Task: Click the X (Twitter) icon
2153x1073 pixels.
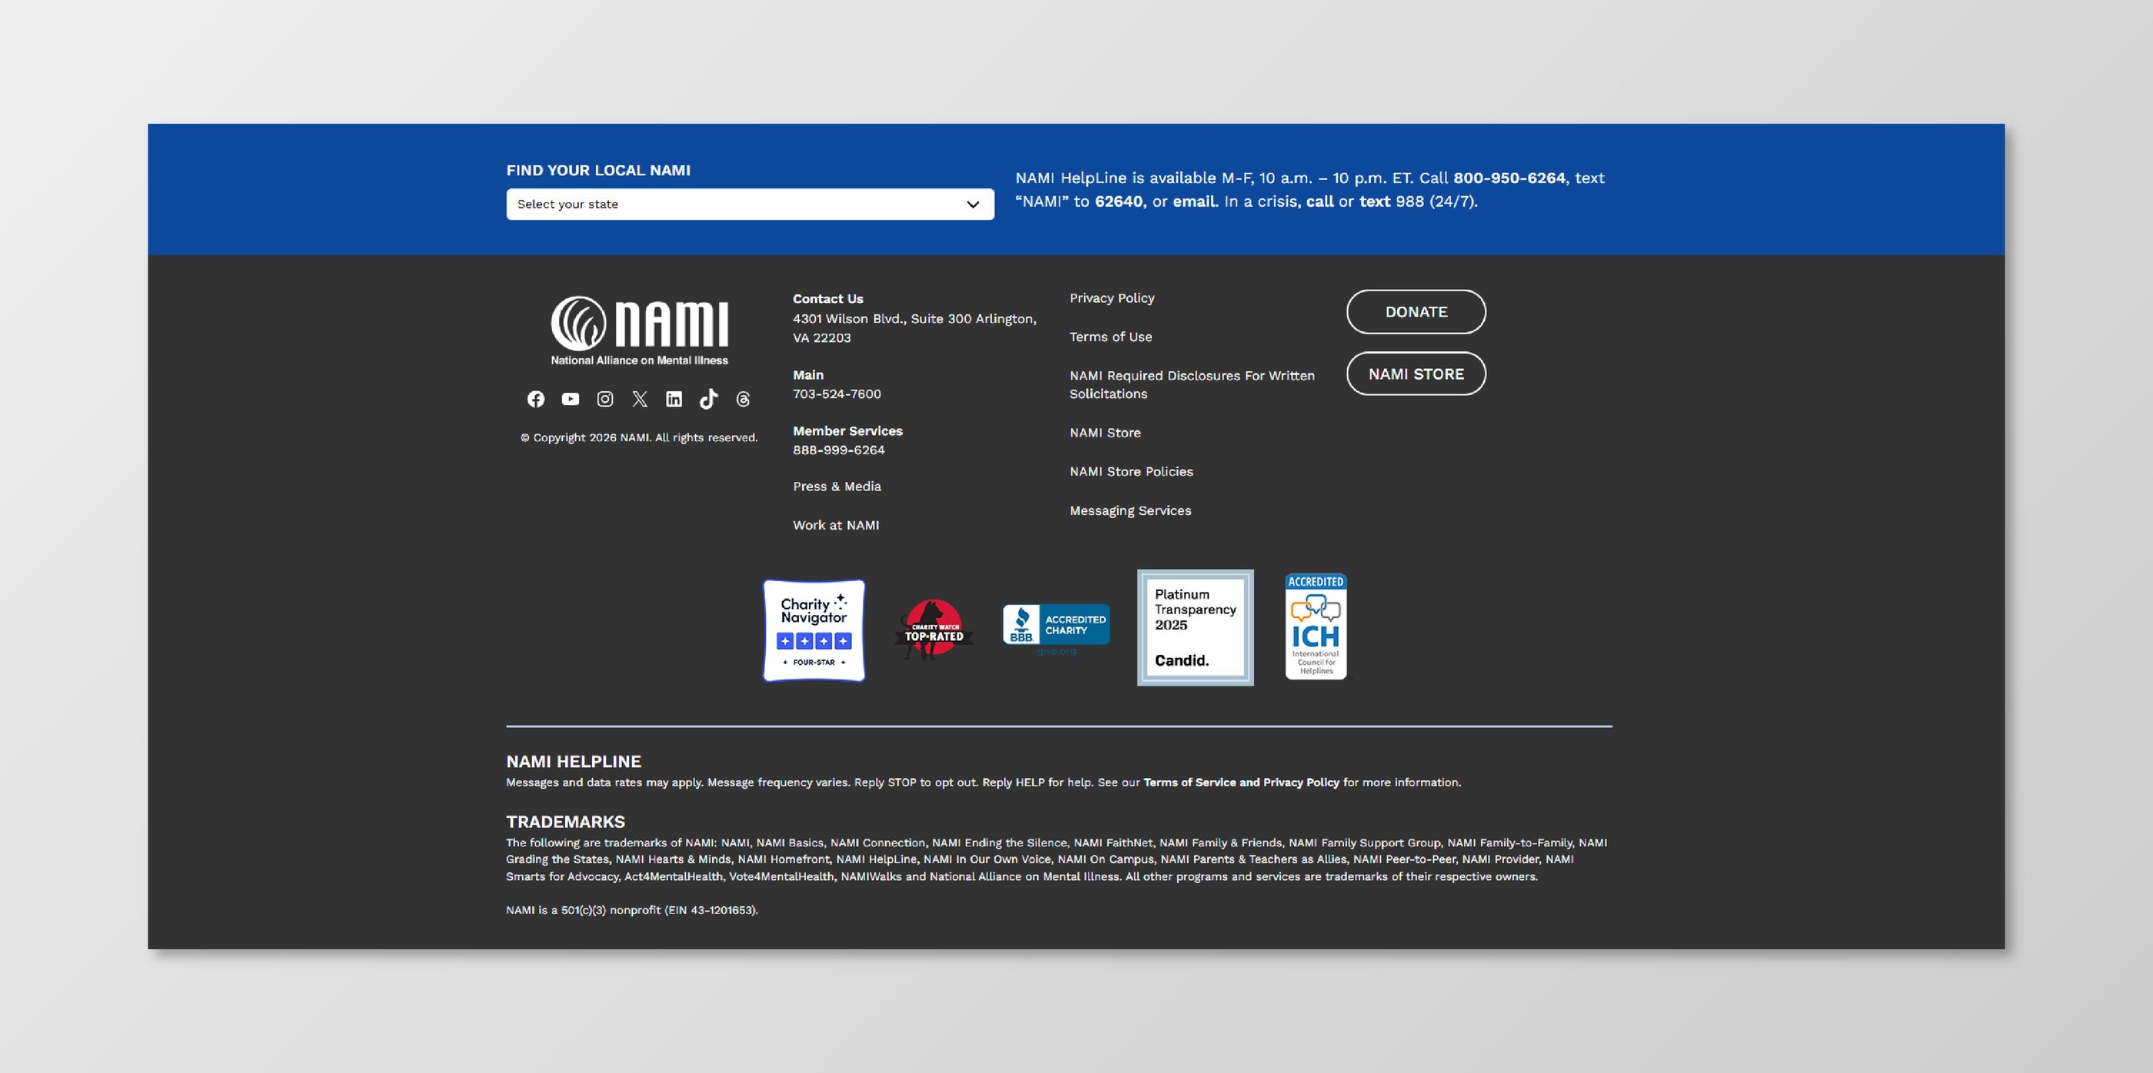Action: pyautogui.click(x=640, y=400)
